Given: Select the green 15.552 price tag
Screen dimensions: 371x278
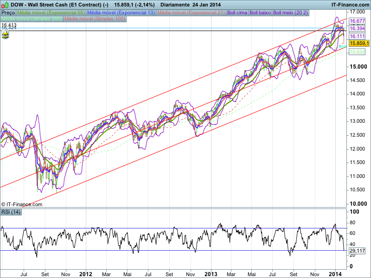Looking at the screenshot, I should pos(357,51).
